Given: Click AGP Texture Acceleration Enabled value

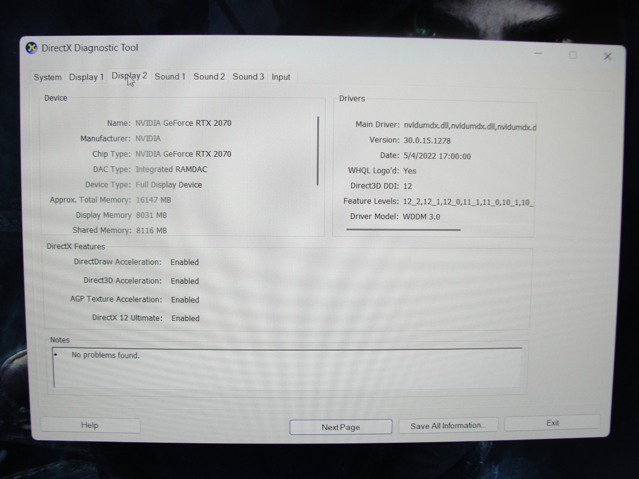Looking at the screenshot, I should coord(185,300).
